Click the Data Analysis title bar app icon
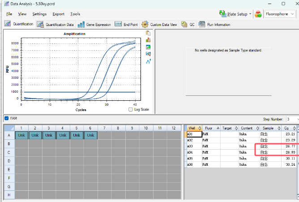The height and width of the screenshot is (202, 299). (x=6, y=4)
